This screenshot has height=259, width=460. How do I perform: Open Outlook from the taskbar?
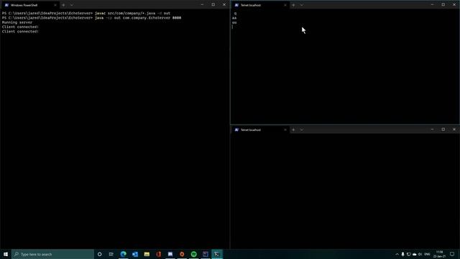point(135,254)
